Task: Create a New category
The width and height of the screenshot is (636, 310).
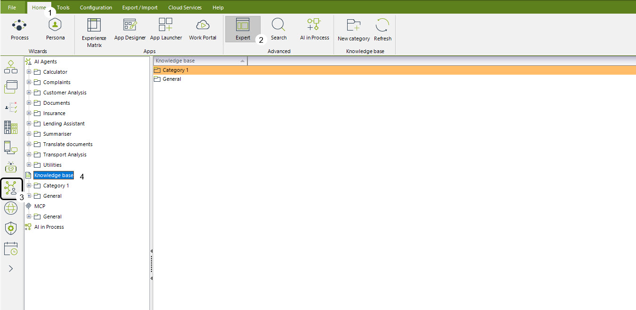Action: (353, 30)
